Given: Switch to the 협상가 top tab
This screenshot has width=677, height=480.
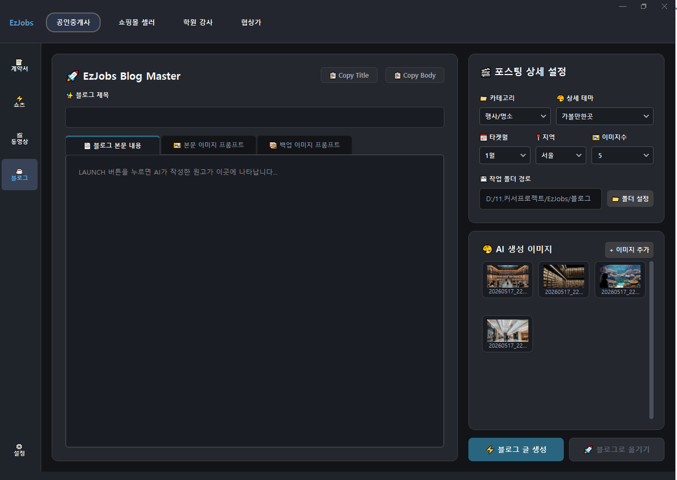Looking at the screenshot, I should [x=251, y=22].
